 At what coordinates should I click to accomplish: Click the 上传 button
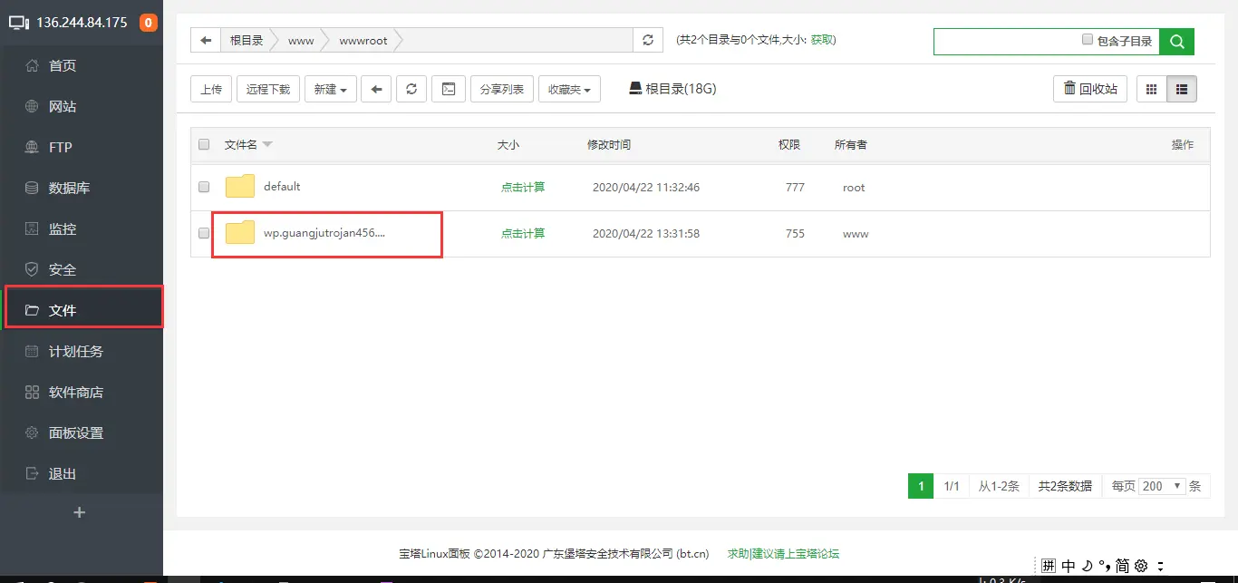[211, 89]
